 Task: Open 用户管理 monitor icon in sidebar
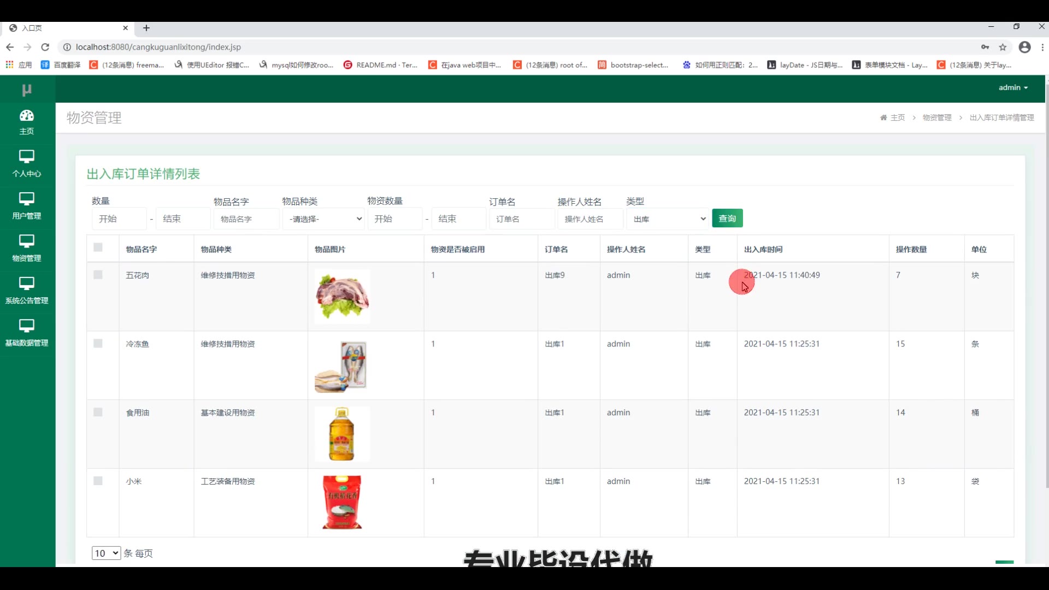[x=27, y=199]
